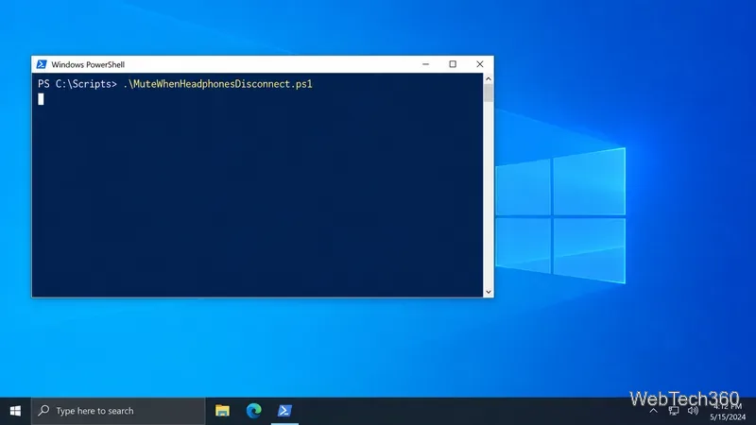The image size is (756, 425).
Task: Open the volume speaker tray icon
Action: click(x=693, y=411)
